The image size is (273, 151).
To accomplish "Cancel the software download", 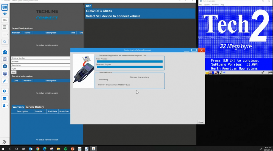I will 201,122.
